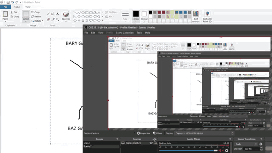Click Copy in the Clipboard group
This screenshot has height=153, width=272.
[14, 17]
